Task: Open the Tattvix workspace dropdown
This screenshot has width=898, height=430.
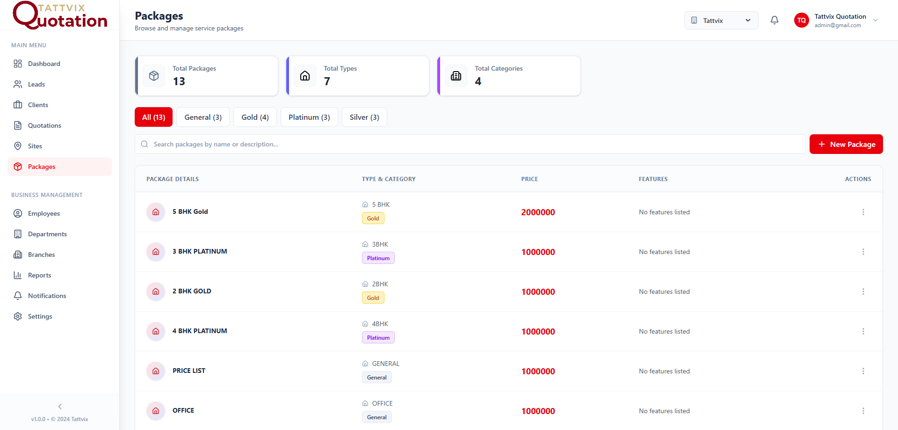Action: pos(721,20)
